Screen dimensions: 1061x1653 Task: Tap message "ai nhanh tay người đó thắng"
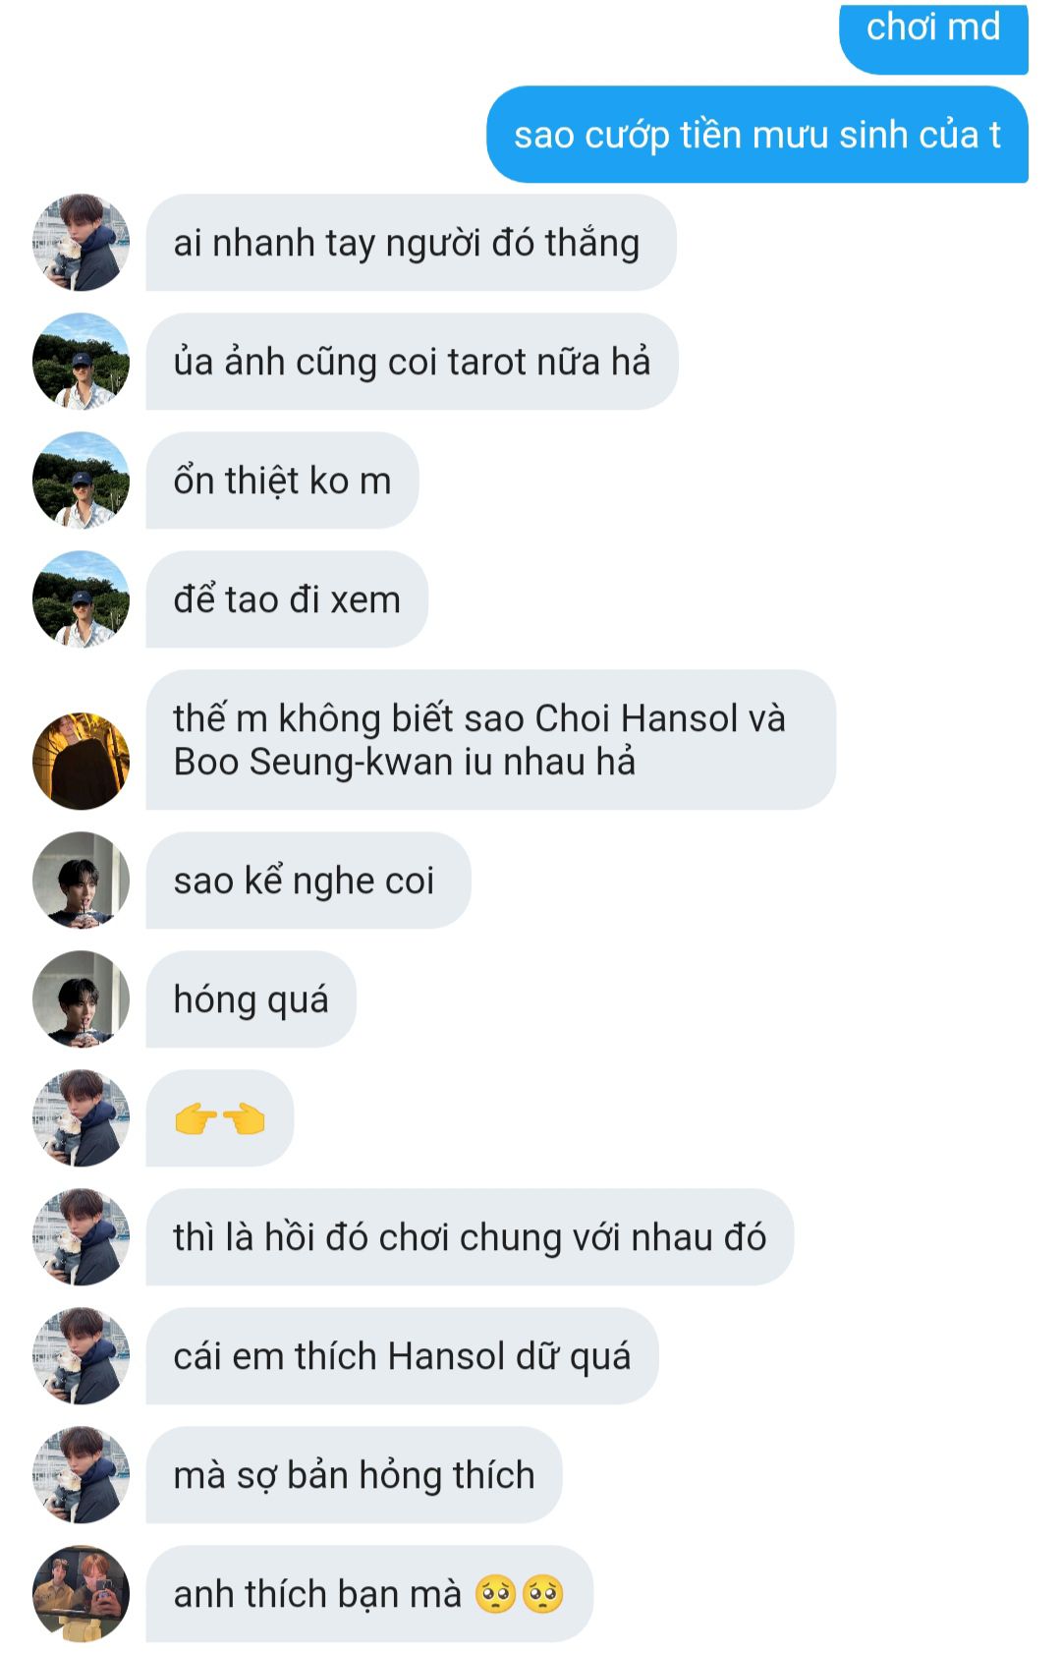click(x=411, y=243)
